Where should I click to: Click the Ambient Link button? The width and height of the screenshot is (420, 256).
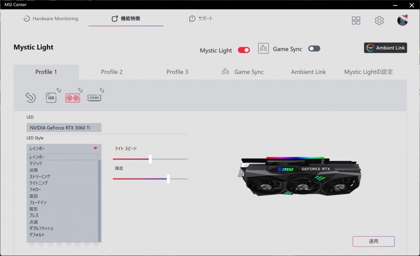tap(386, 48)
